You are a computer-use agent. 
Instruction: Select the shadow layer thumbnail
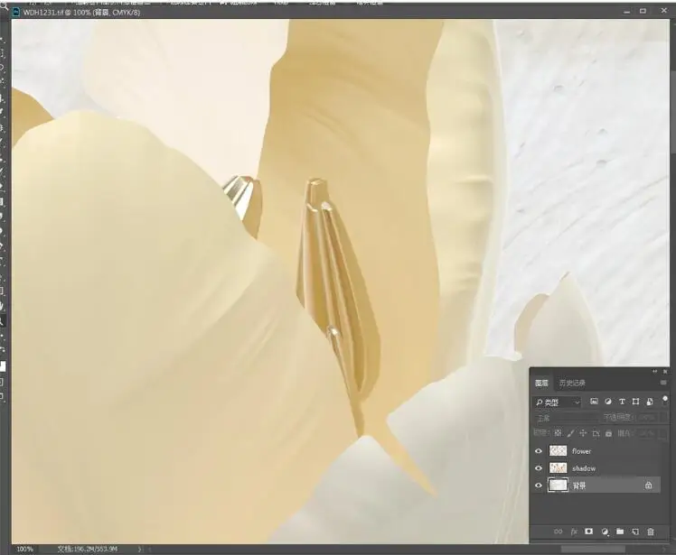coord(558,468)
